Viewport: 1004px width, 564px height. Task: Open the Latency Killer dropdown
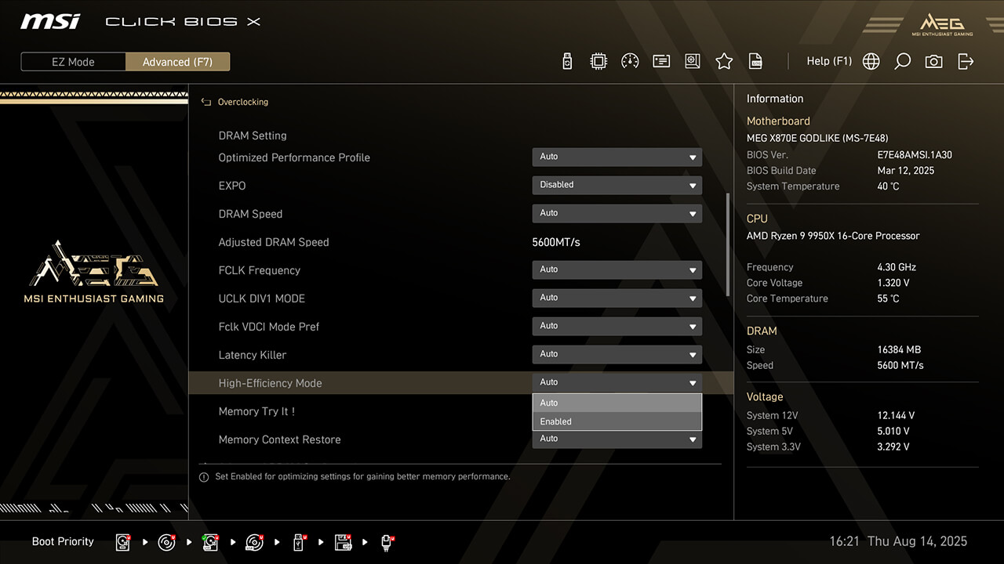(x=617, y=354)
